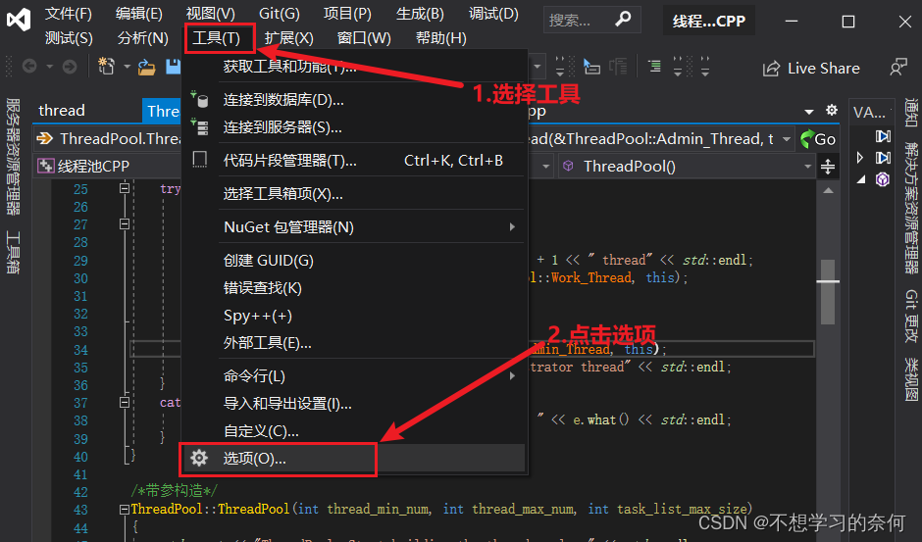
Task: Select 外部工具(E)... menu entry
Action: (x=354, y=343)
